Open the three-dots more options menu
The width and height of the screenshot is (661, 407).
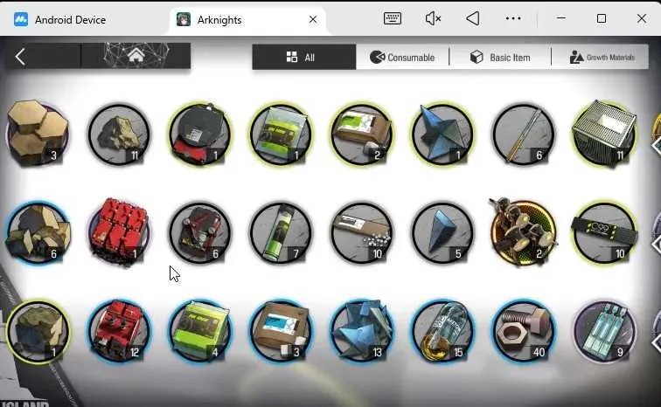click(513, 18)
